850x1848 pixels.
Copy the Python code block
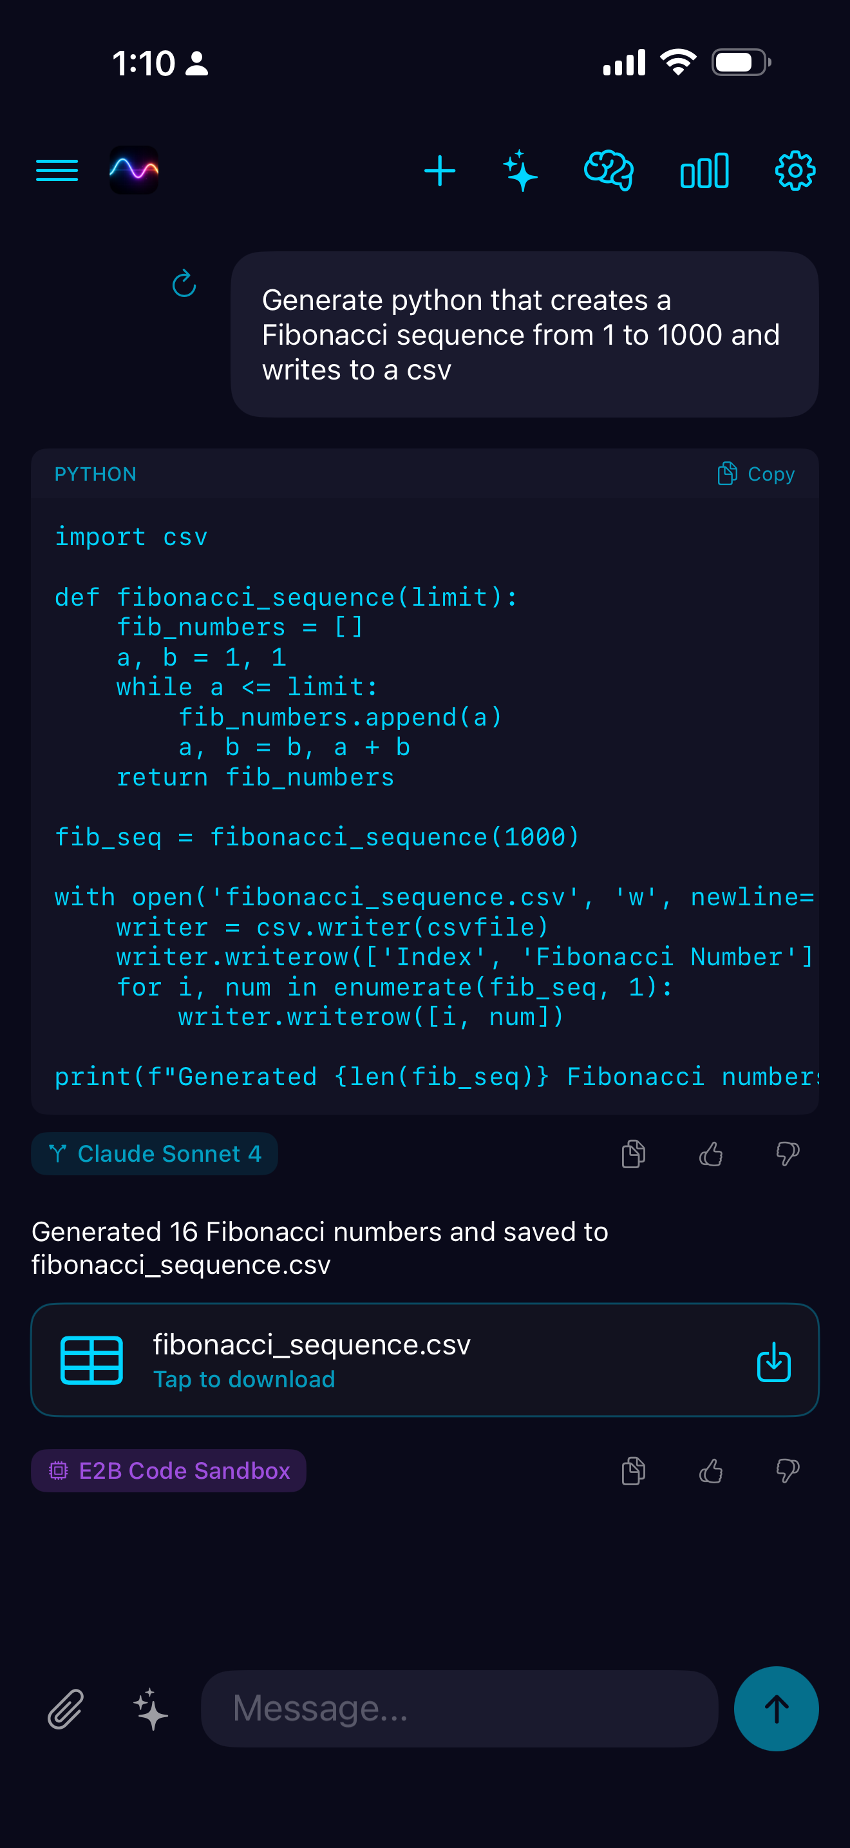756,474
